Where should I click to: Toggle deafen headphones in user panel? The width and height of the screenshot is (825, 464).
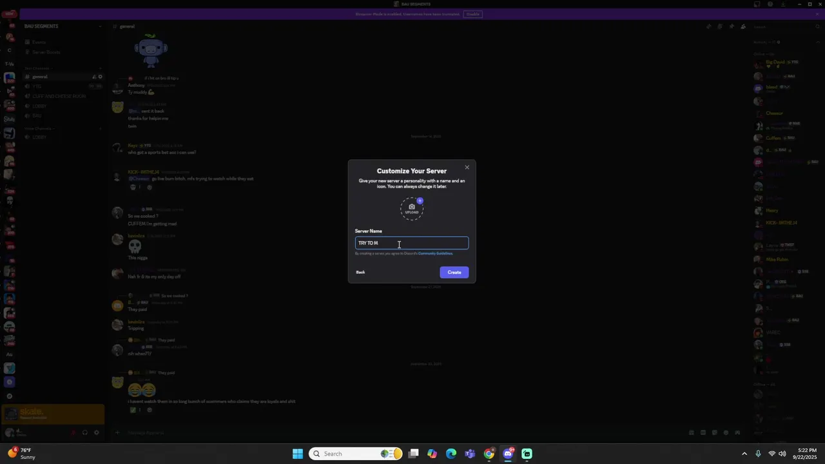tap(84, 432)
